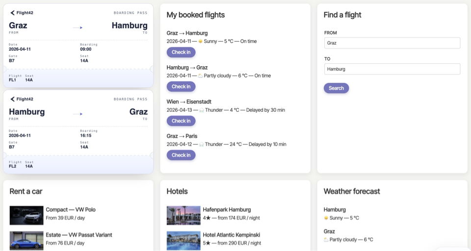Click 'Rent a car' heading
This screenshot has height=251, width=471.
(x=26, y=192)
